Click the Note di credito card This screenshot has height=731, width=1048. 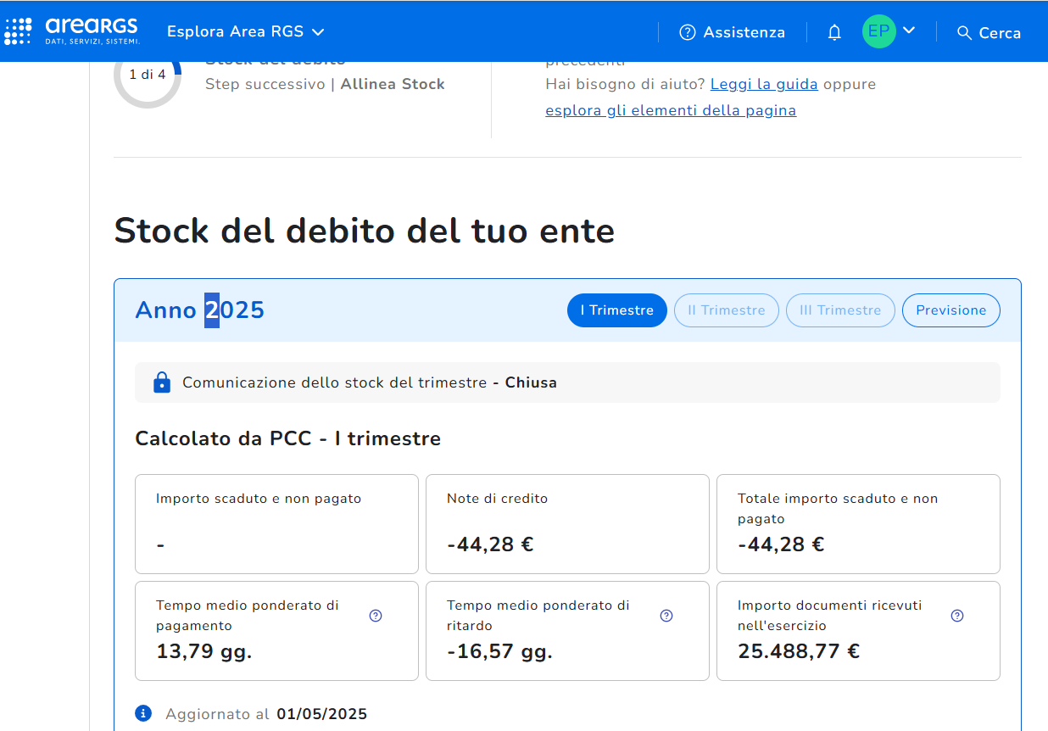pyautogui.click(x=566, y=523)
